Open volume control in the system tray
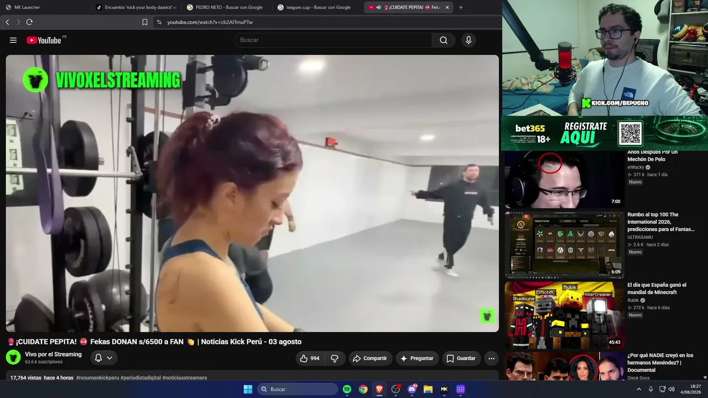The width and height of the screenshot is (708, 398). (x=671, y=389)
